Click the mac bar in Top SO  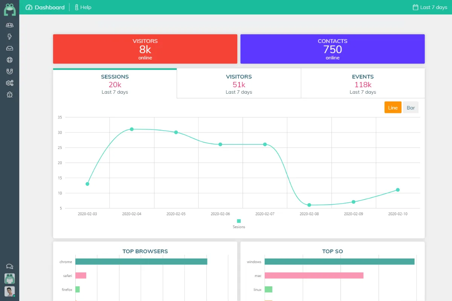[314, 275]
